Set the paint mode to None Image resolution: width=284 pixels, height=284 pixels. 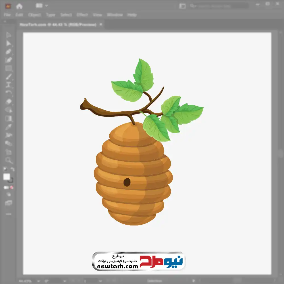coord(12,188)
